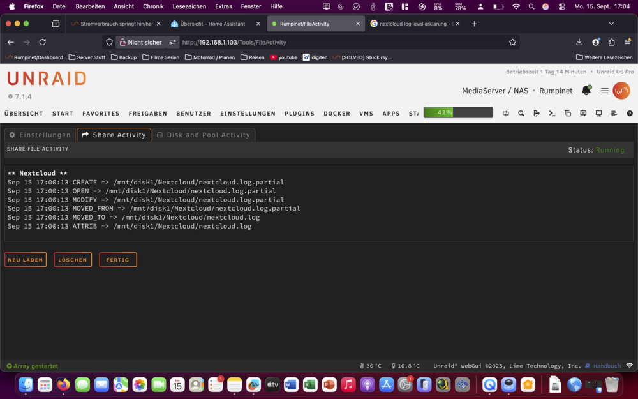
Task: Click the UNRAID logo
Action: [47, 78]
